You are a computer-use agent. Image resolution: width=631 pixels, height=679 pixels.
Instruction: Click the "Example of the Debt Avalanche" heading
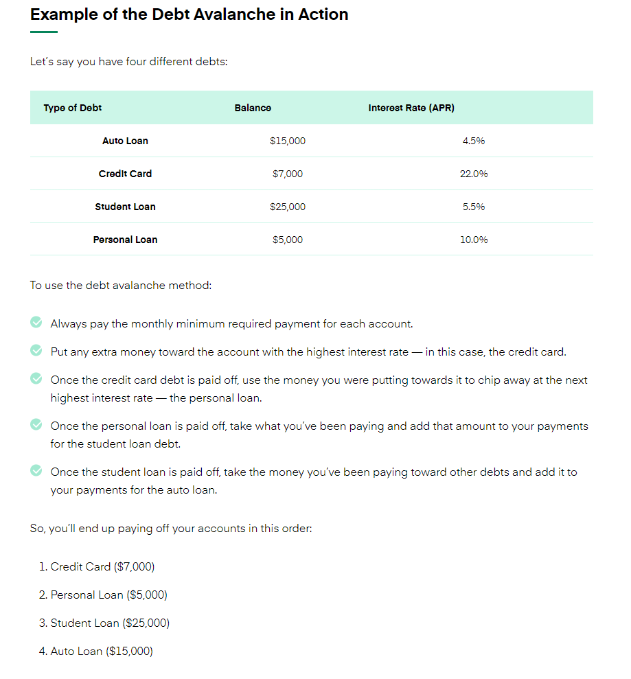pos(189,14)
